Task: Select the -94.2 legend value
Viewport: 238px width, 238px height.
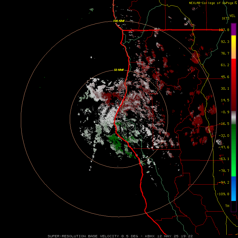Action: point(224,182)
